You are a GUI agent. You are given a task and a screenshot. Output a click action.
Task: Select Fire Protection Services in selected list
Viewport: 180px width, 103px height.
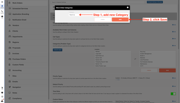[x=157, y=62]
